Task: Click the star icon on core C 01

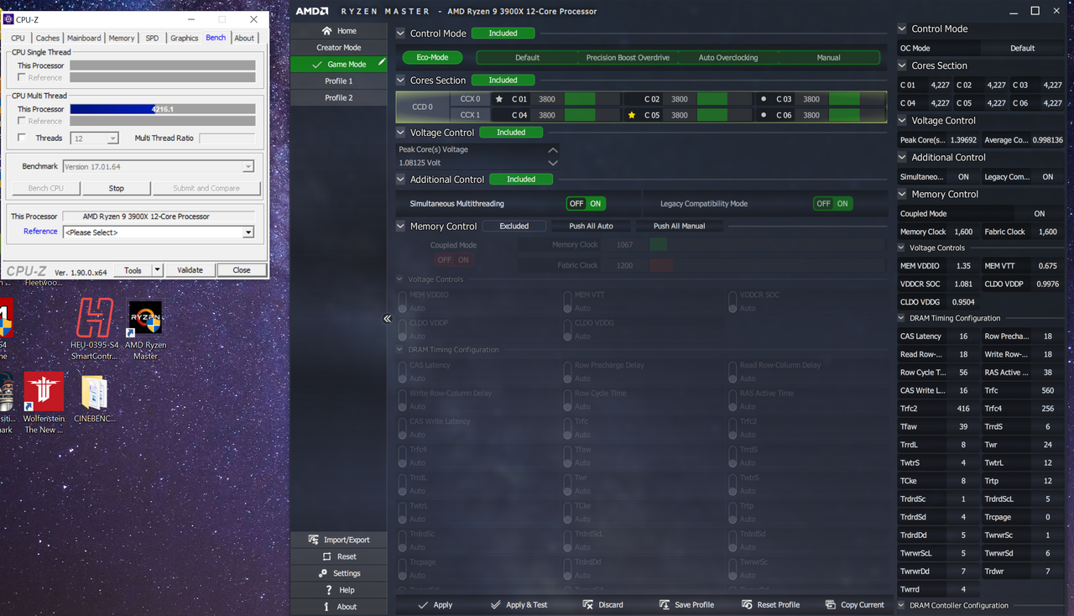Action: (499, 99)
